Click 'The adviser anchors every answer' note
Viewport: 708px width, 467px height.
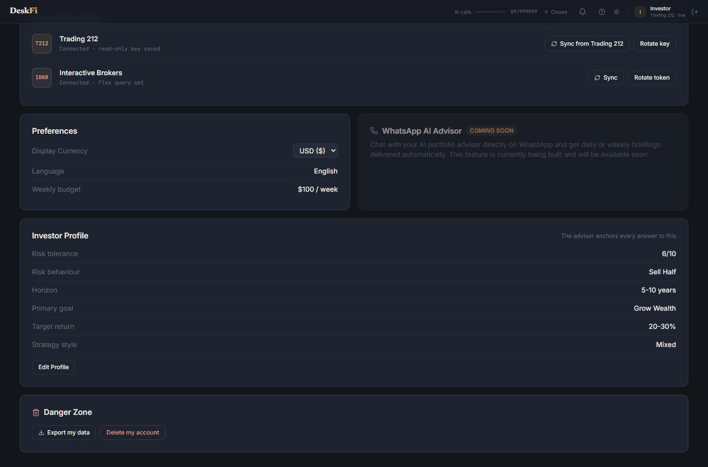[x=619, y=236]
